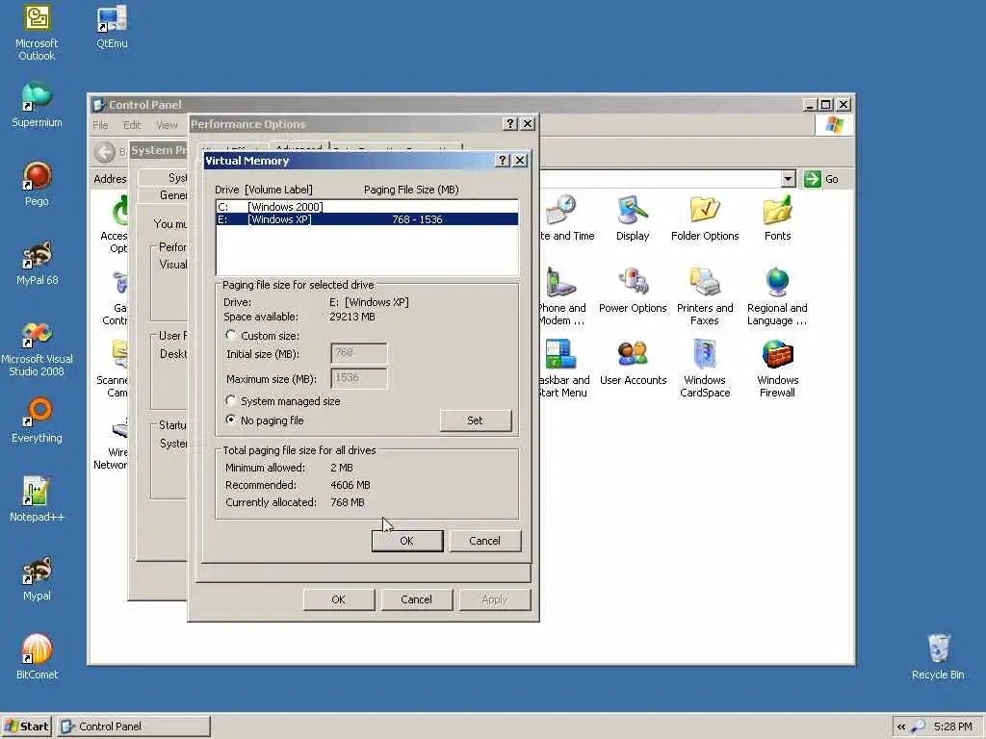Click Maximum size (MB) input field
This screenshot has height=739, width=986.
[x=359, y=377]
